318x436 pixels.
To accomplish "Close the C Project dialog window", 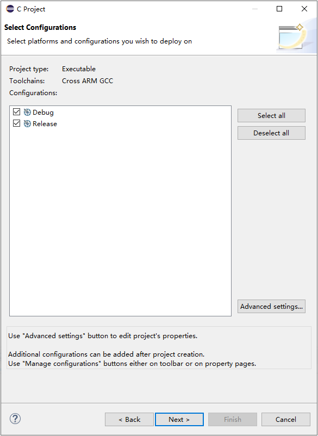I will tap(304, 9).
